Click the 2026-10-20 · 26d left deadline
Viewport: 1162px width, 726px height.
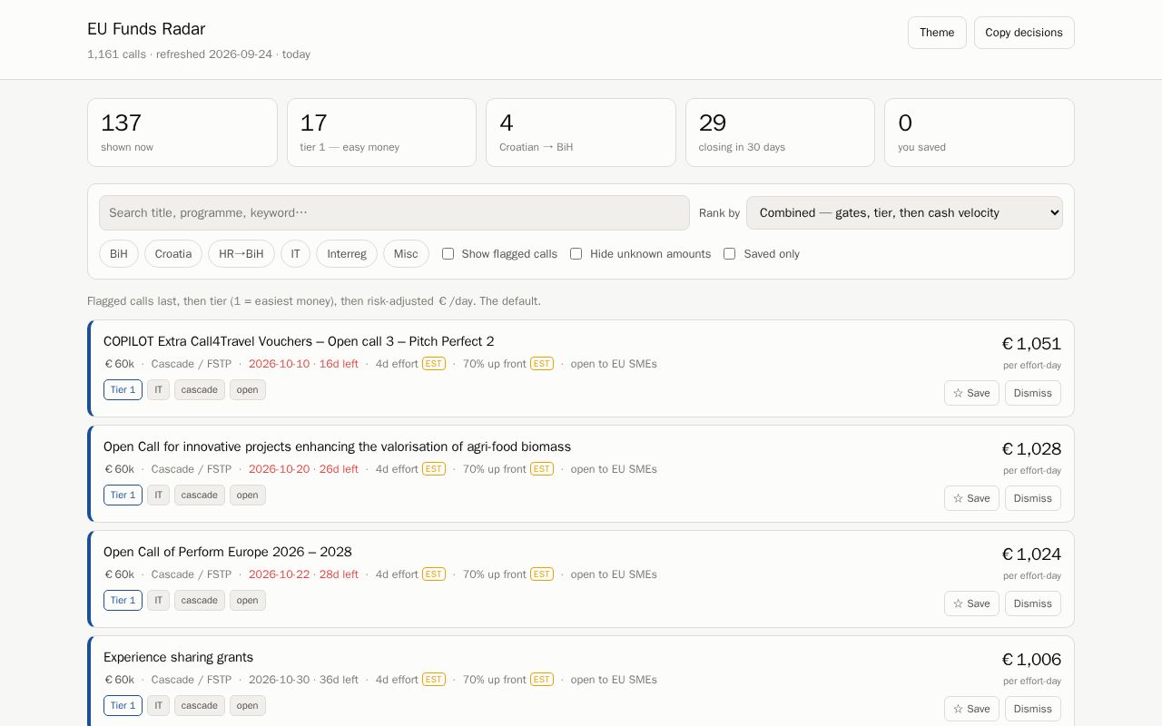click(x=303, y=469)
